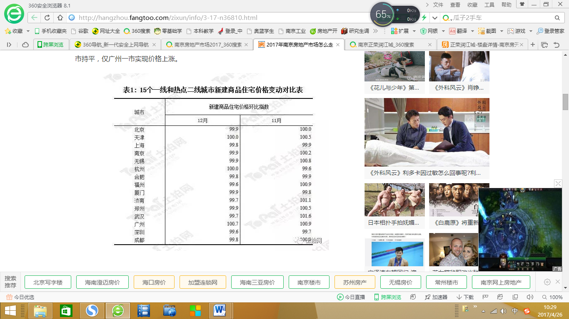Open the address bar dropdown arrow
This screenshot has width=569, height=319.
(x=435, y=18)
